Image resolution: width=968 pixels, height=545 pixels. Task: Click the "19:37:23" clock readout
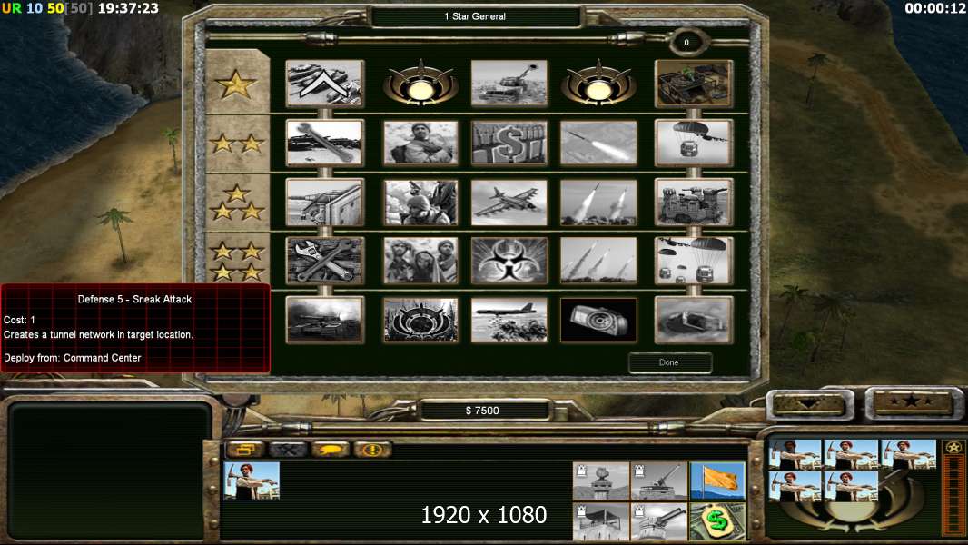(x=128, y=9)
